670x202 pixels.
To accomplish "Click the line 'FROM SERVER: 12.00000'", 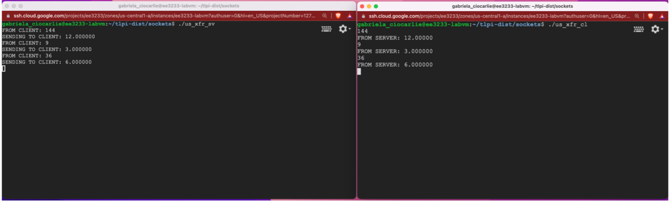I will coord(395,38).
